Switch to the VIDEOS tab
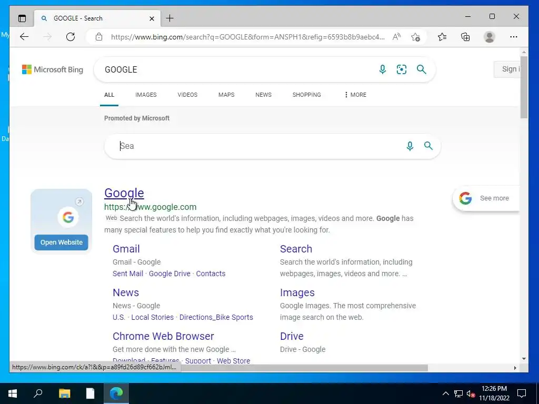 click(x=187, y=95)
